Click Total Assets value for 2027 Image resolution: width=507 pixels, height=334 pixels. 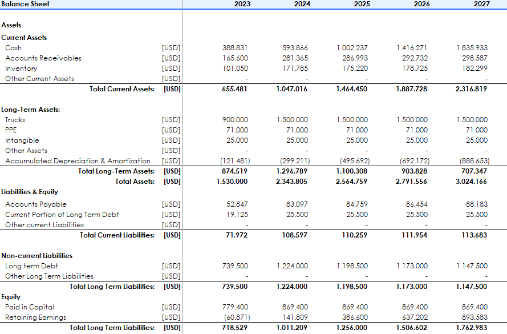coord(472,182)
